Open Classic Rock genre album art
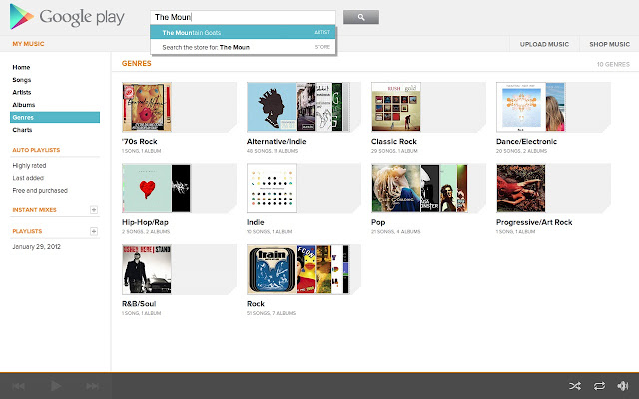 pyautogui.click(x=396, y=107)
